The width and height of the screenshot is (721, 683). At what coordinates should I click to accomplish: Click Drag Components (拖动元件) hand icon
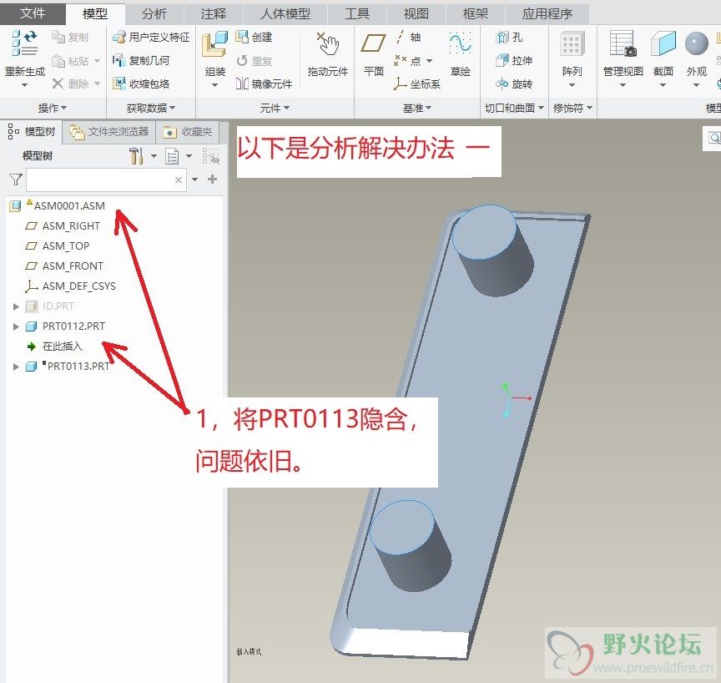click(x=328, y=44)
